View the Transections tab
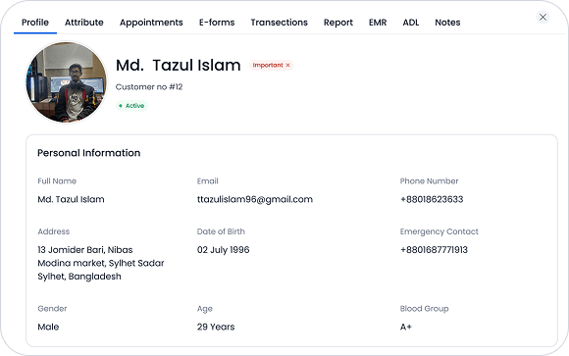569x356 pixels. (279, 23)
